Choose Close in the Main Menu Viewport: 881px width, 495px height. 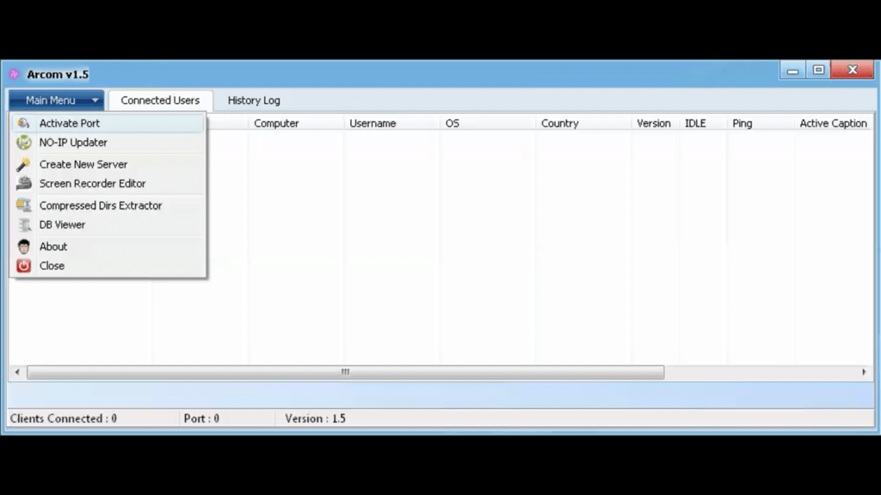108,266
